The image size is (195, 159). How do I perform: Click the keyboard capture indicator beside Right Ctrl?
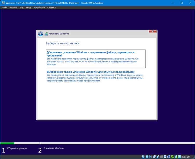179,157
